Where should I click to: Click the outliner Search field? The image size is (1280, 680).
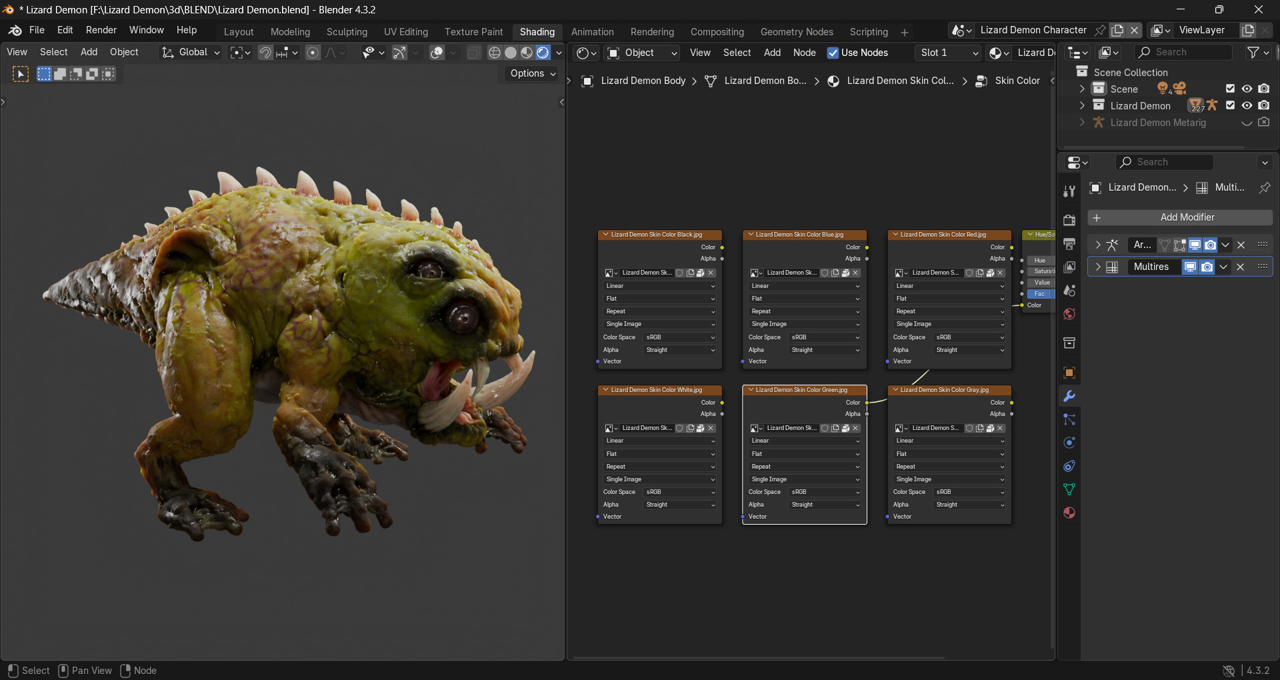pos(1183,52)
